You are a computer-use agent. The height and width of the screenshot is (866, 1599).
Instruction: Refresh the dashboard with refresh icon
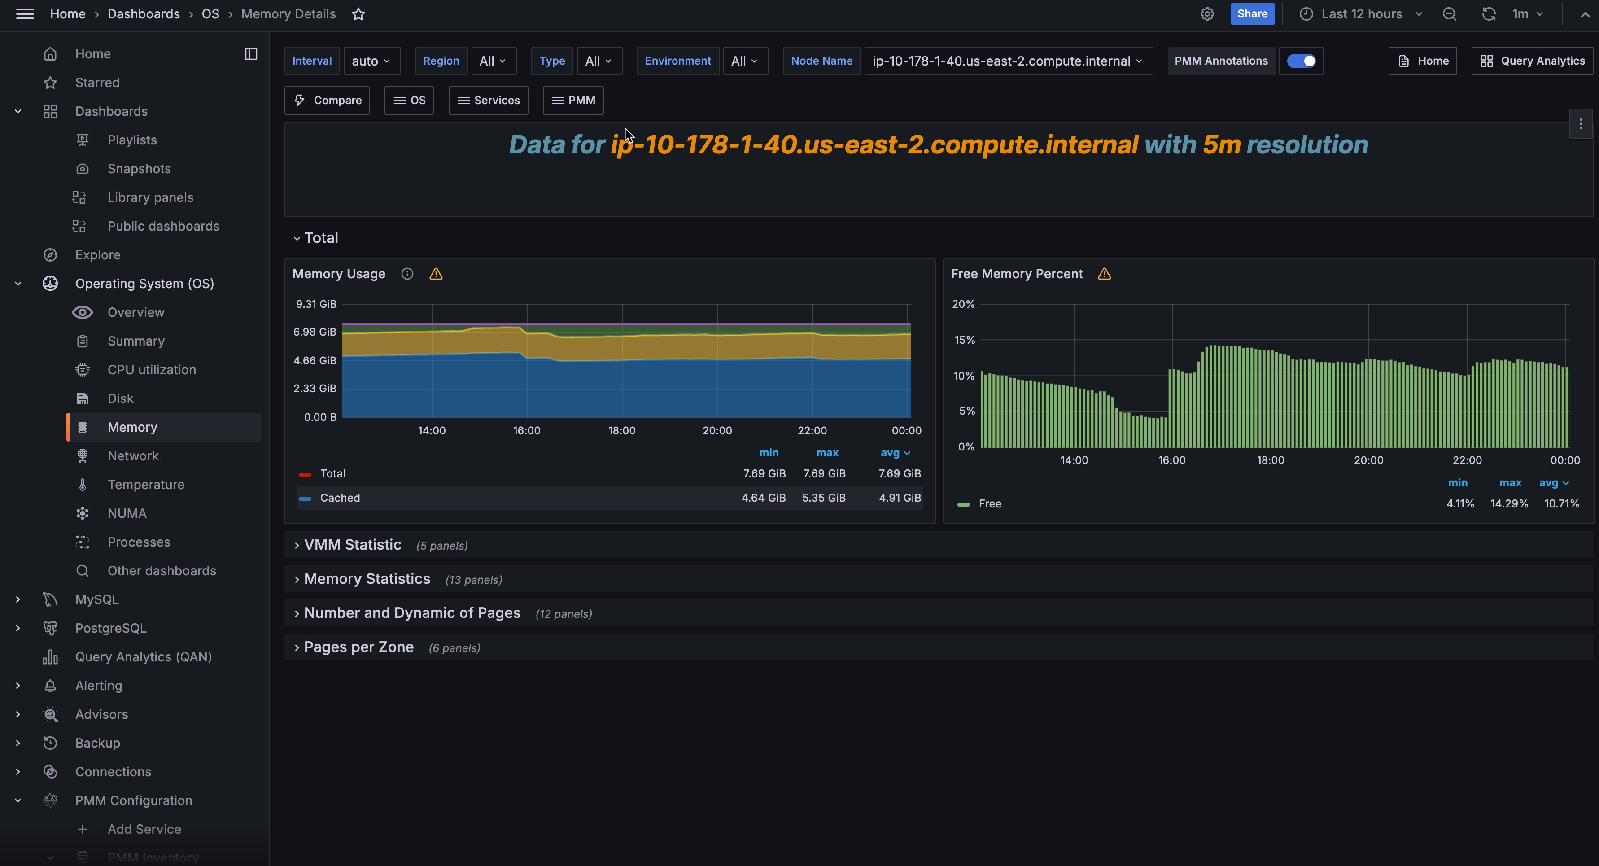point(1489,14)
